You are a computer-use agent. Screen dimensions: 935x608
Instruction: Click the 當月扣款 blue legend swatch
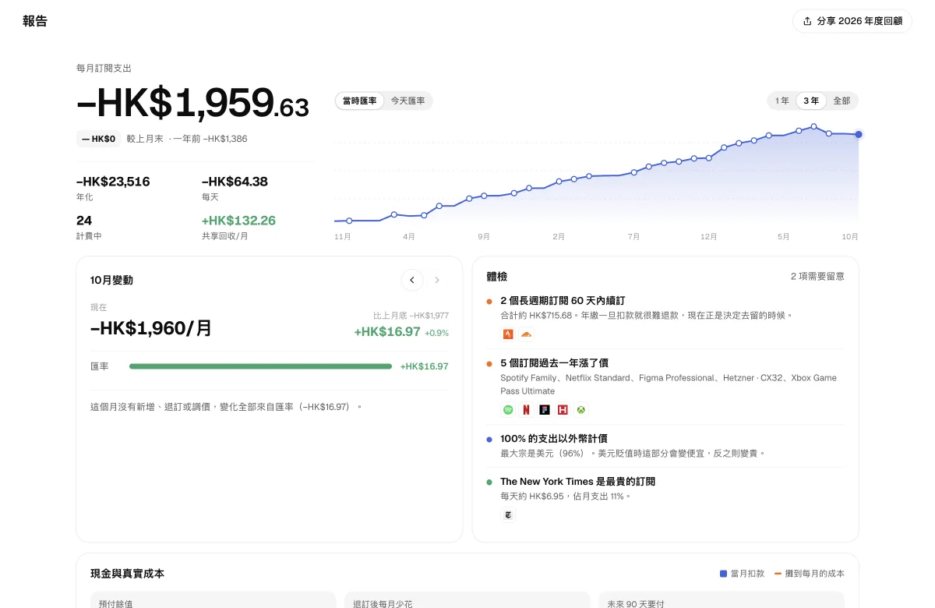[723, 574]
